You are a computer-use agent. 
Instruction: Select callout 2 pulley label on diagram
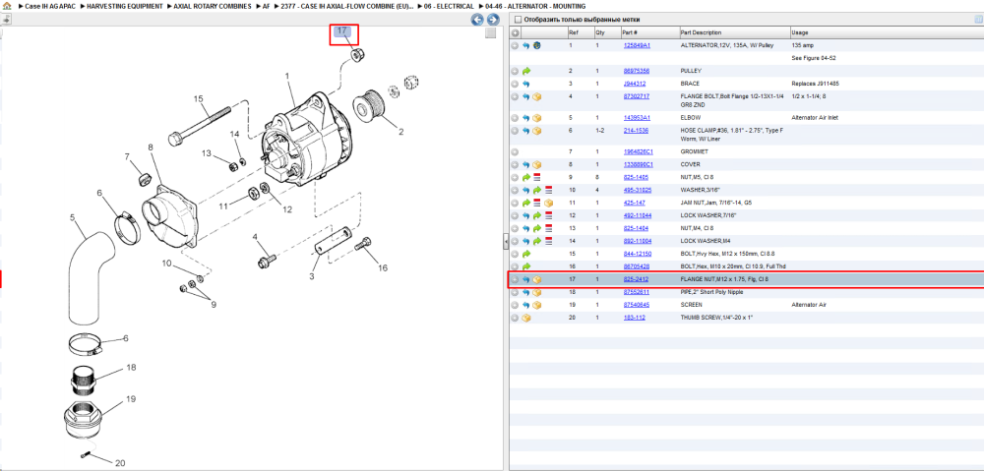401,132
